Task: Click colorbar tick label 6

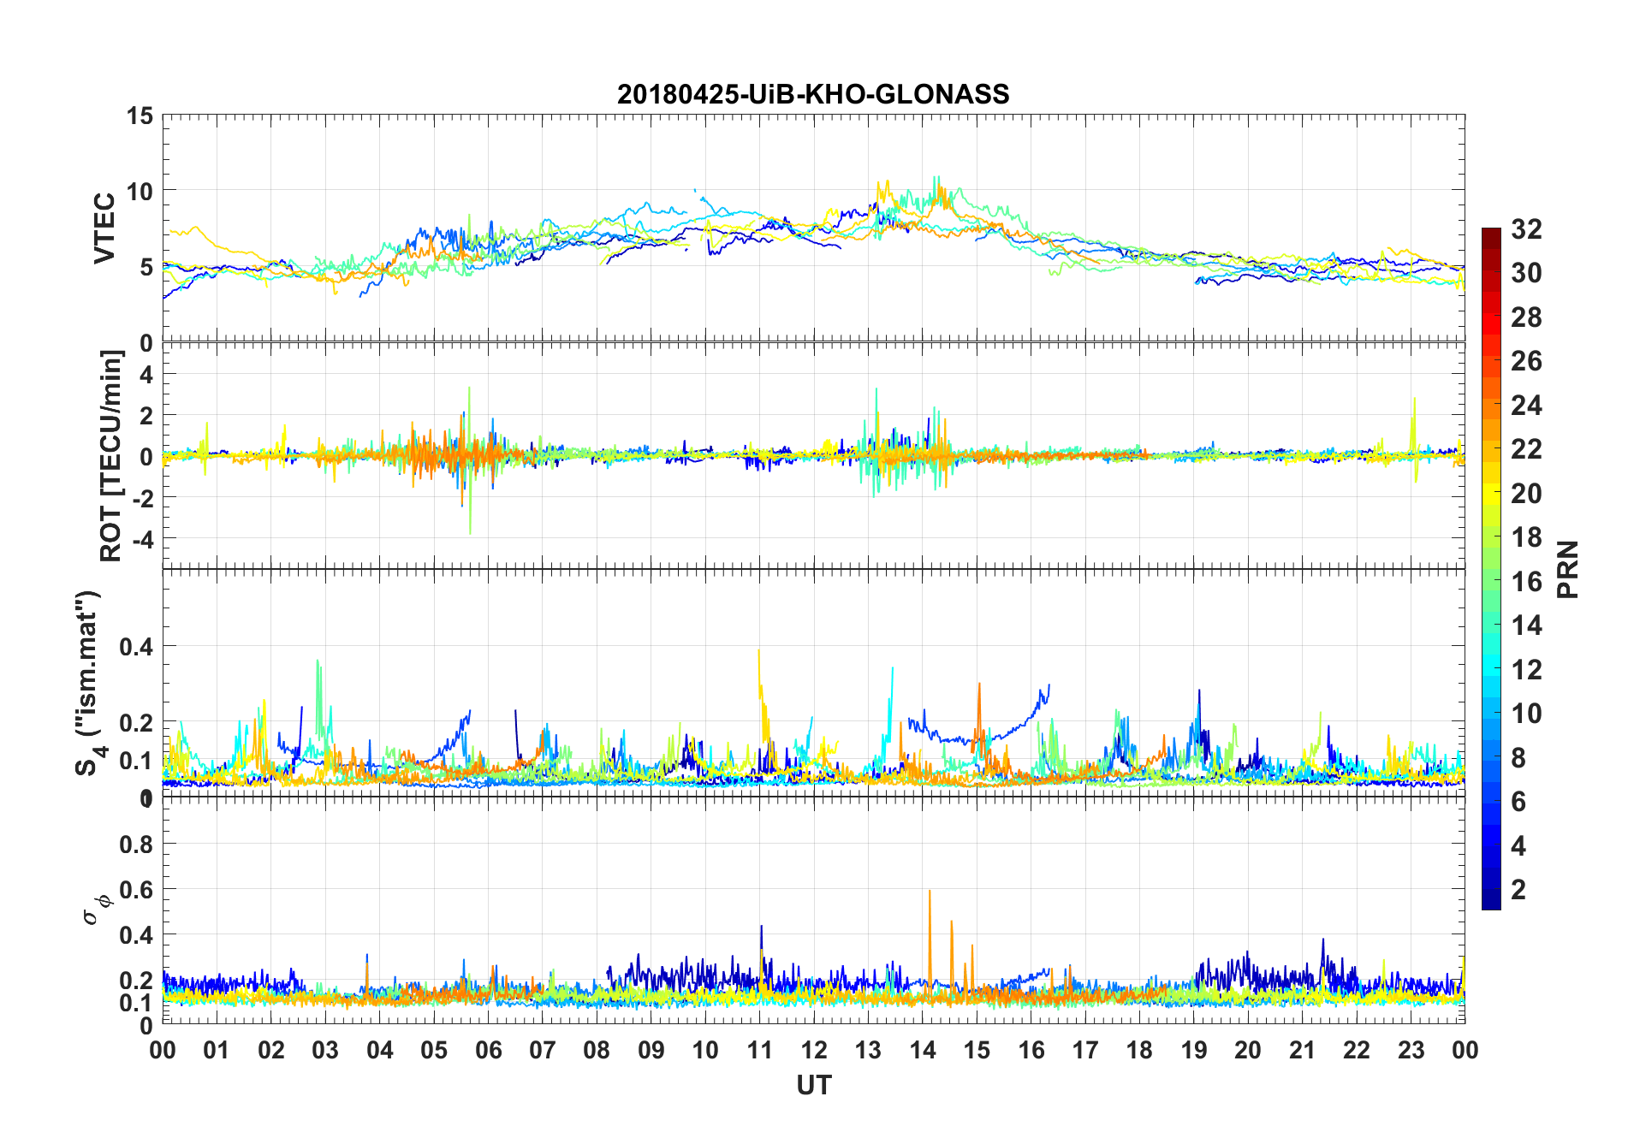Action: (x=1519, y=802)
